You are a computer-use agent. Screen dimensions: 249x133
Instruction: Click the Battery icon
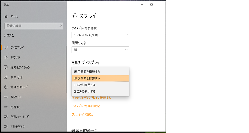point(6,97)
